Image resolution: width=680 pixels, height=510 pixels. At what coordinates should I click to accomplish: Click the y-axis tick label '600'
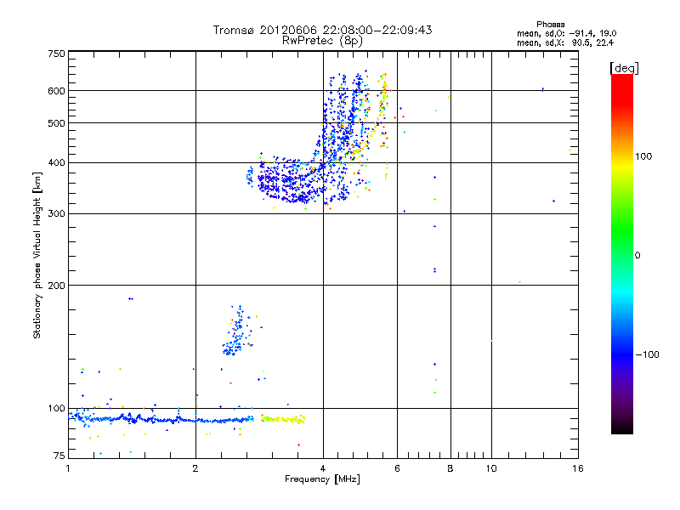point(56,91)
